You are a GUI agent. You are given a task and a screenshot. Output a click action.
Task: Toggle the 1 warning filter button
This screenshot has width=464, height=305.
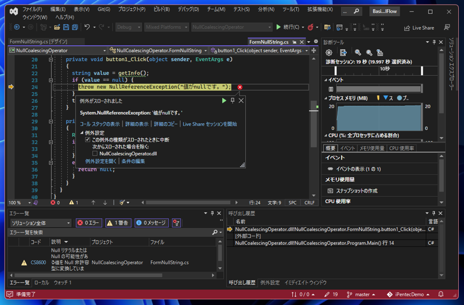point(118,223)
